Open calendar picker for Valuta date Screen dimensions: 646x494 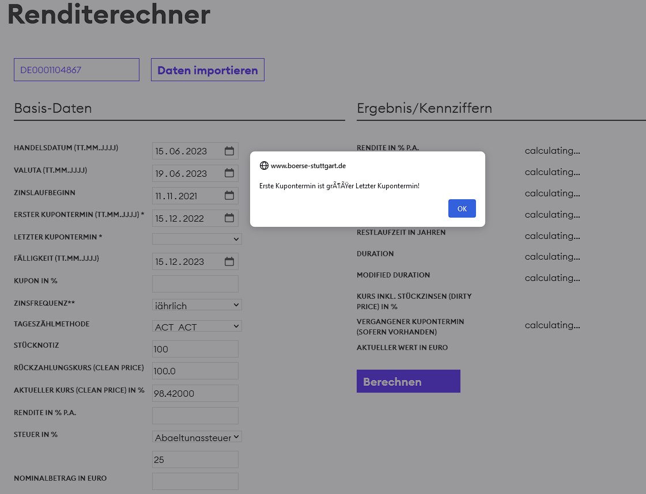(229, 173)
